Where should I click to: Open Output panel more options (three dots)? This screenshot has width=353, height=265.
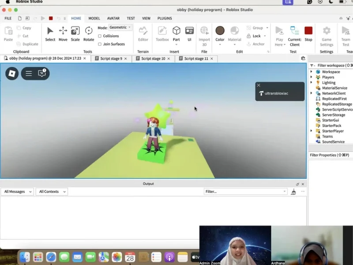tap(303, 191)
